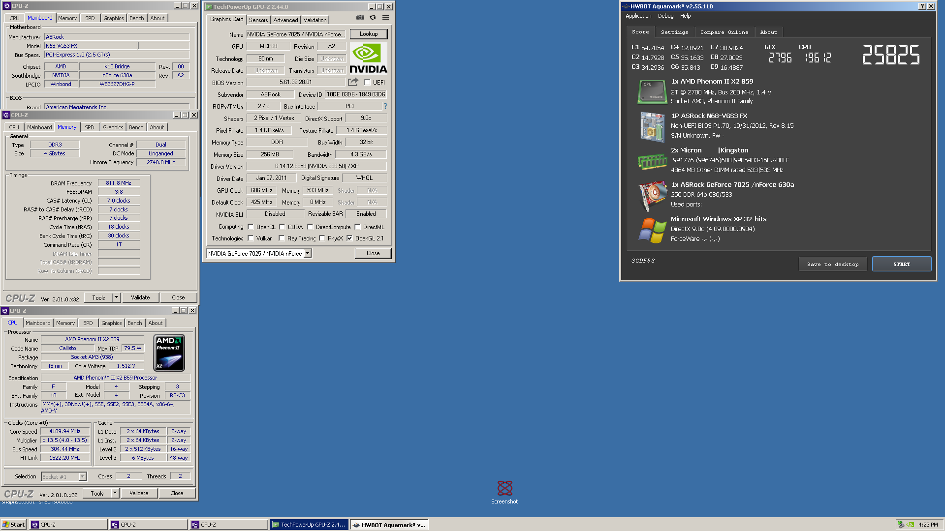Click Validate in the Memory CPU-Z window
Screen dimensions: 945x531
pyautogui.click(x=140, y=297)
